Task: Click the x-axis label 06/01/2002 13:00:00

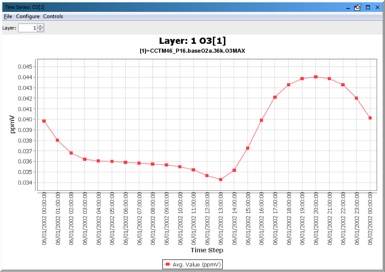Action: pyautogui.click(x=221, y=218)
